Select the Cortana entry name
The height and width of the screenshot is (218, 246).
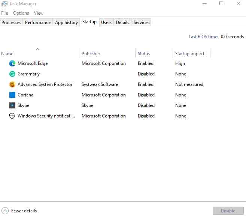click(25, 95)
